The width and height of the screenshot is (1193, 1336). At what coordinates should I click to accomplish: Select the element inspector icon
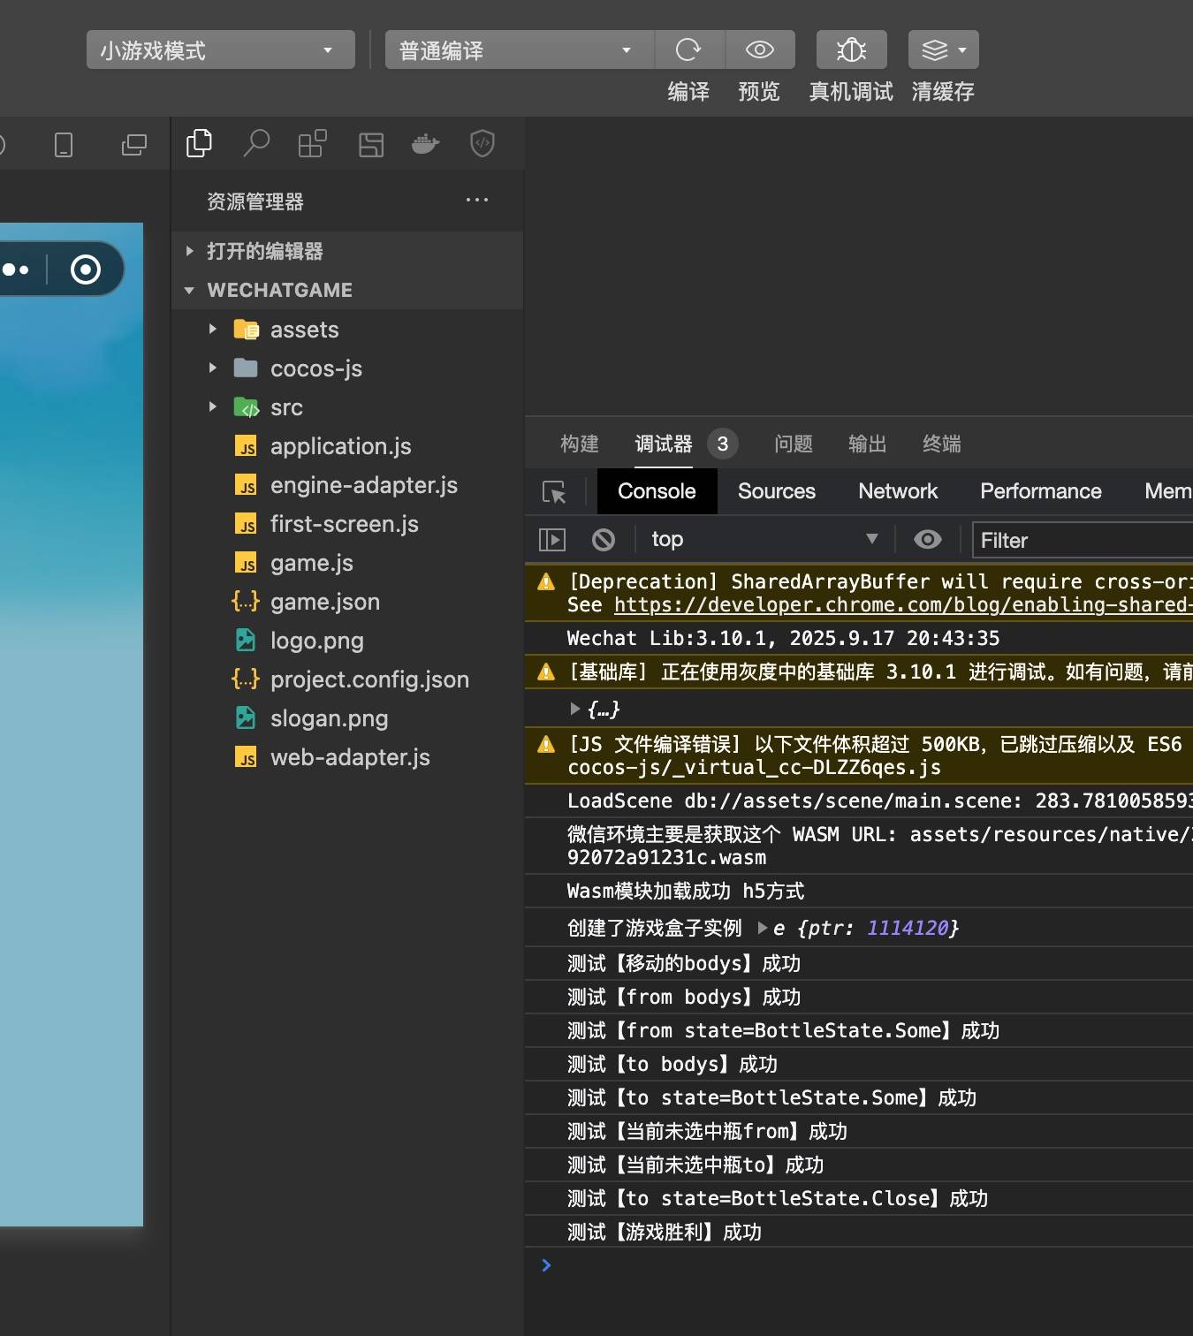point(554,492)
